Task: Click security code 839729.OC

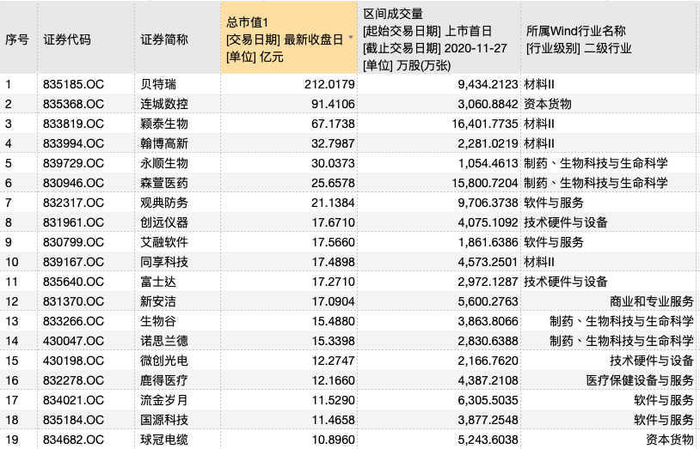Action: click(73, 163)
